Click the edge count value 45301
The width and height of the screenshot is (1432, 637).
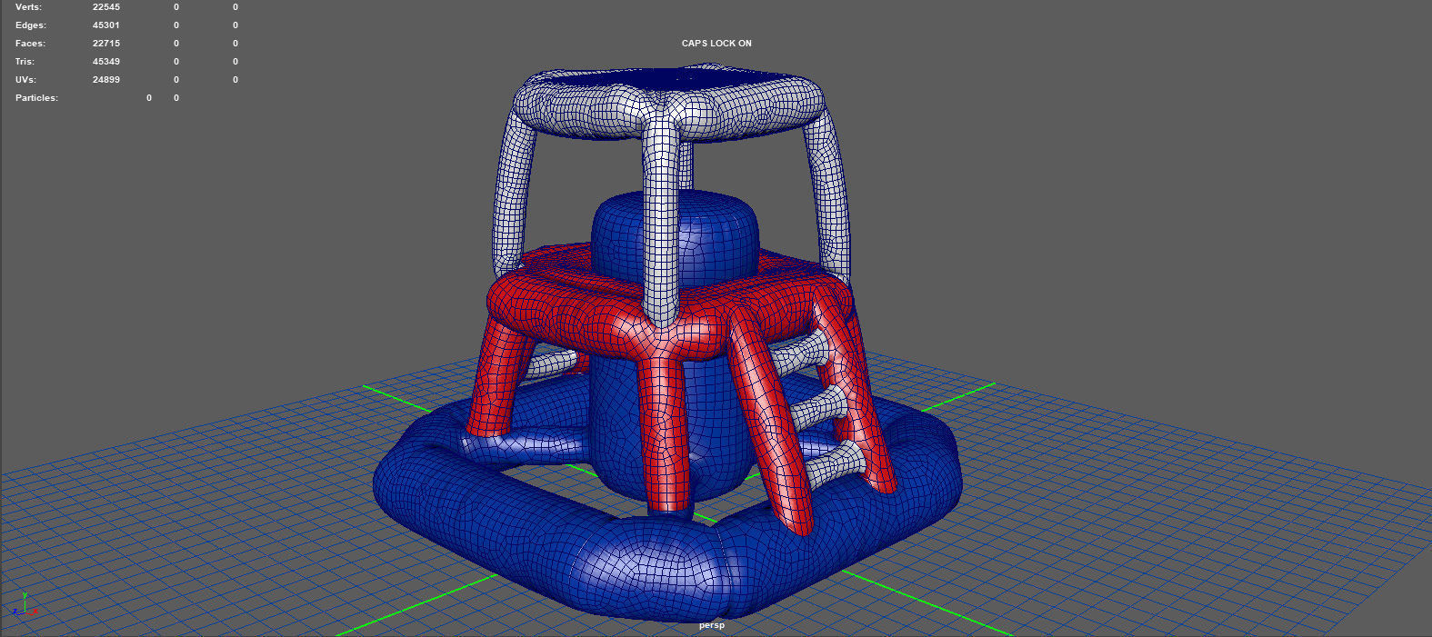[x=106, y=25]
